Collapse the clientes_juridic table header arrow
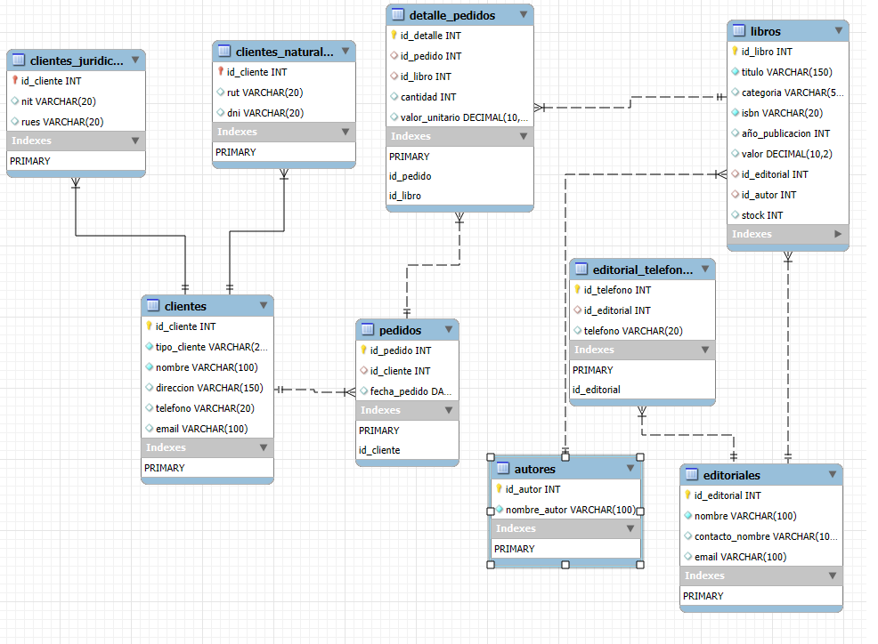The width and height of the screenshot is (878, 644). click(x=135, y=60)
